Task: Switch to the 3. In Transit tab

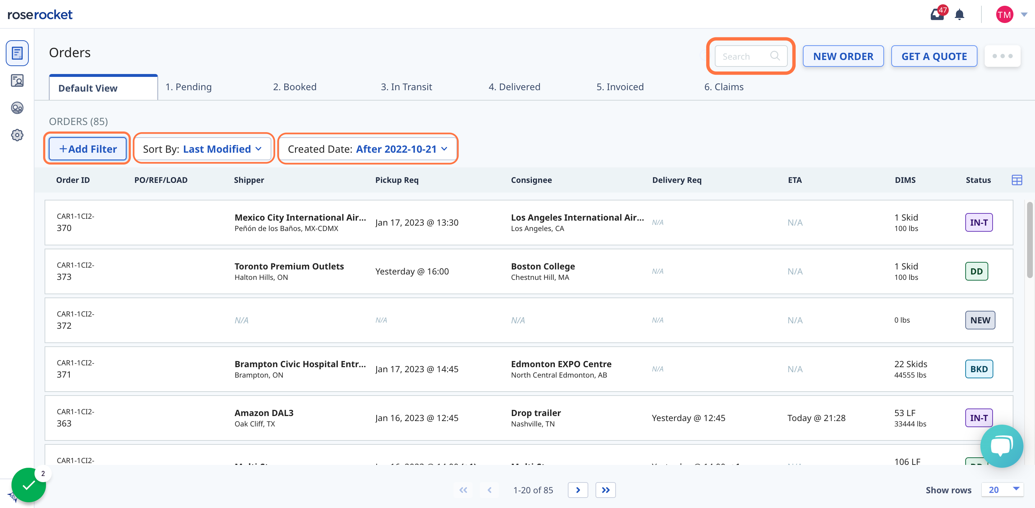Action: click(406, 87)
